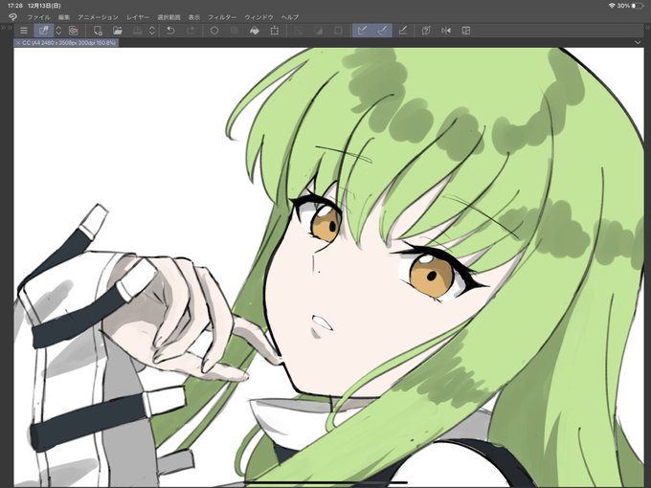Click the highlighted window-switch icon in the command bar

coord(44,31)
